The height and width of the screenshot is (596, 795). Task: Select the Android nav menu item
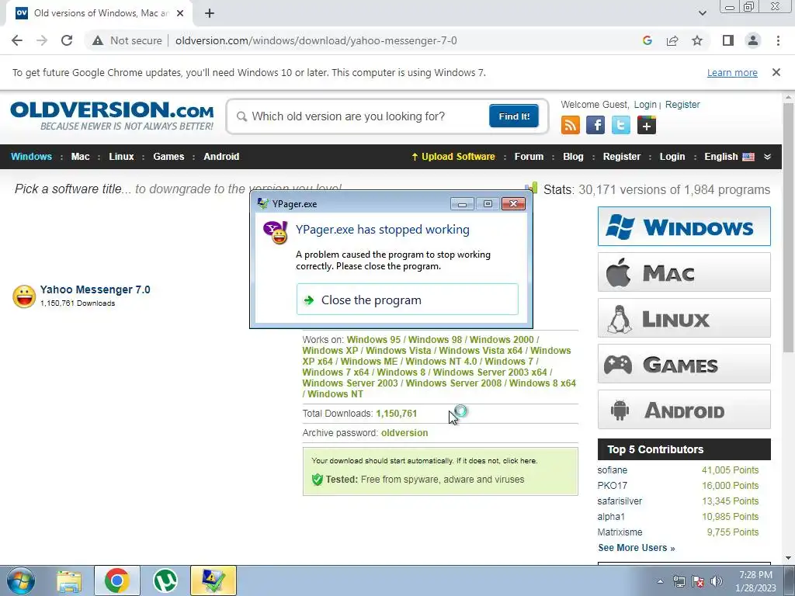pyautogui.click(x=221, y=157)
